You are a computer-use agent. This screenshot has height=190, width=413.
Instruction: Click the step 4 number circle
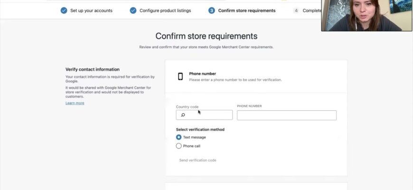[296, 10]
